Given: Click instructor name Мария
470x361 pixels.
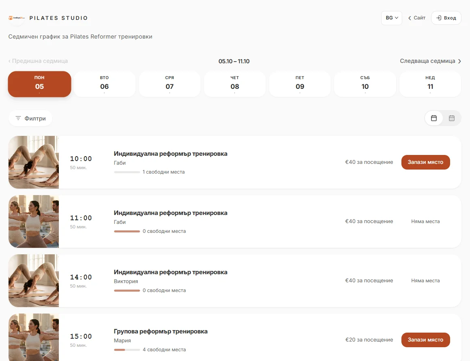Looking at the screenshot, I should click(x=122, y=341).
